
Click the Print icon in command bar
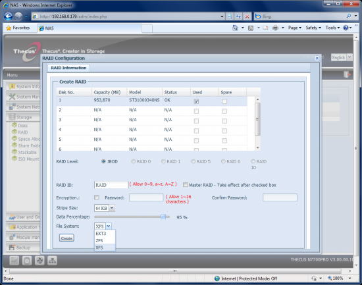pyautogui.click(x=275, y=28)
